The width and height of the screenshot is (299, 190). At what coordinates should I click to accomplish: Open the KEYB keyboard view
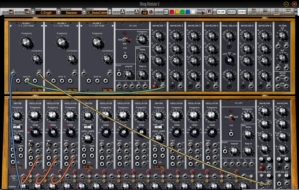coord(288,11)
